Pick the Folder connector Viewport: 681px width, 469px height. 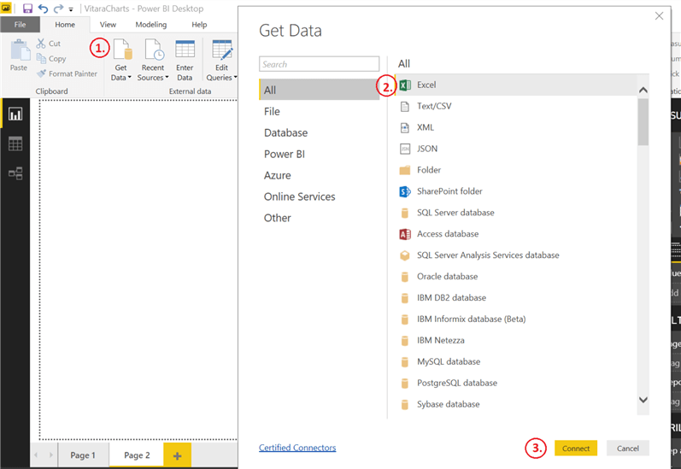point(516,170)
